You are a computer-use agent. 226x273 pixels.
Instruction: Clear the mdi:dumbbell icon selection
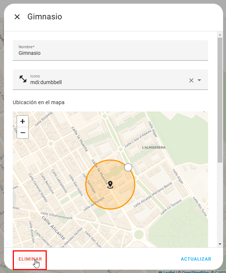[x=191, y=80]
